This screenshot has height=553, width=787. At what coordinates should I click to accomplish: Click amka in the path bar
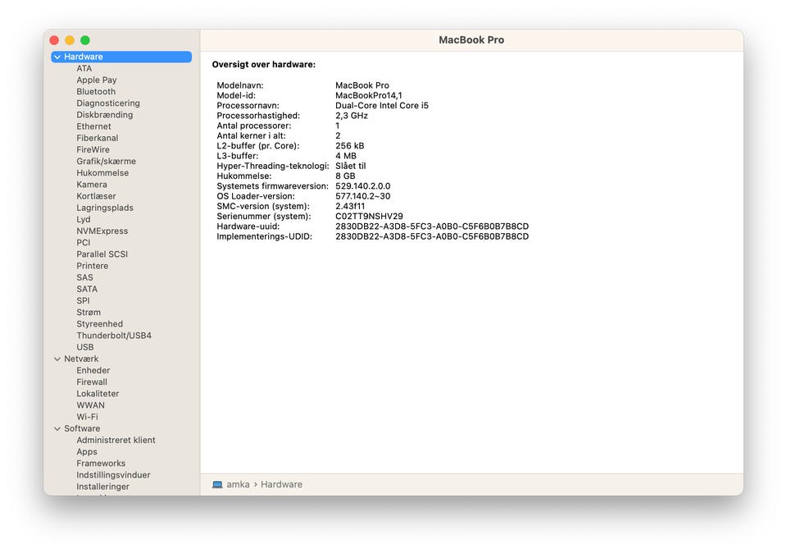tap(238, 485)
